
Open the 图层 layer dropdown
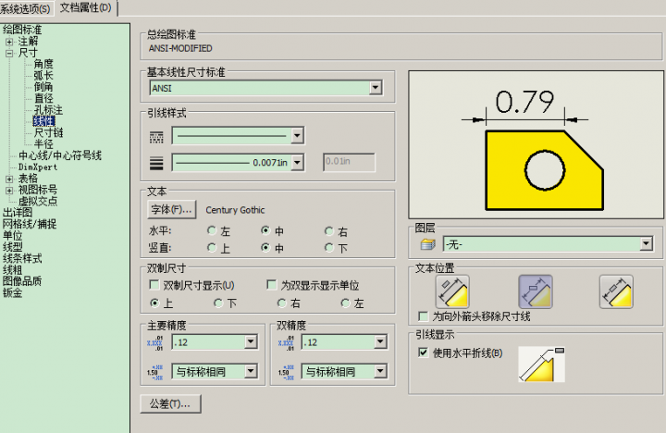coord(645,243)
